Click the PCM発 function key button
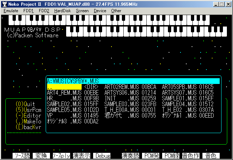Image resolution: width=233 pixels, height=160 pixels. 151,156
